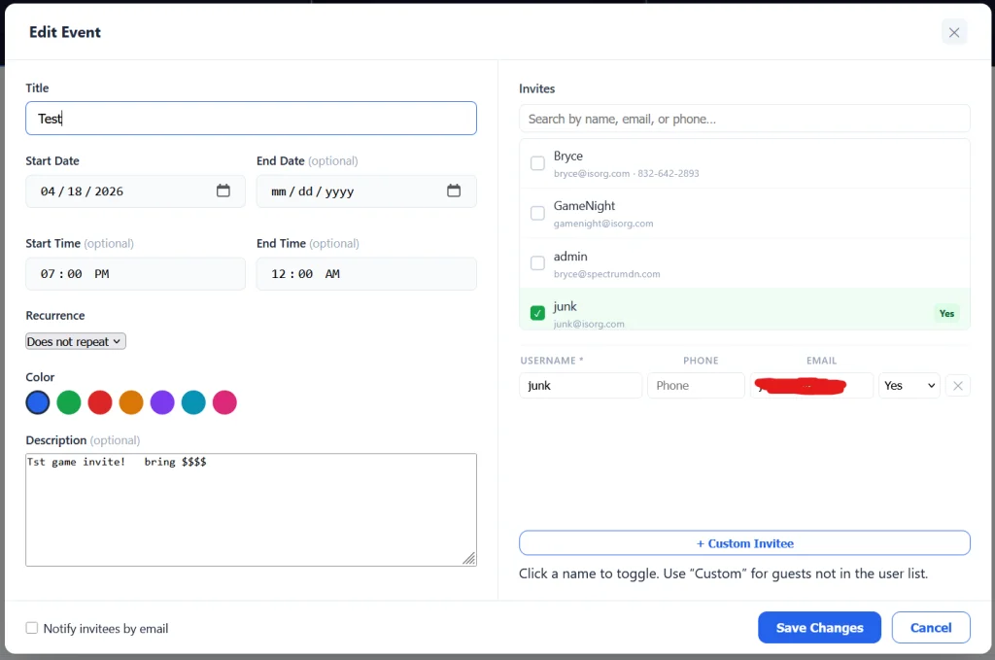995x660 pixels.
Task: Select the teal event color
Action: point(193,402)
